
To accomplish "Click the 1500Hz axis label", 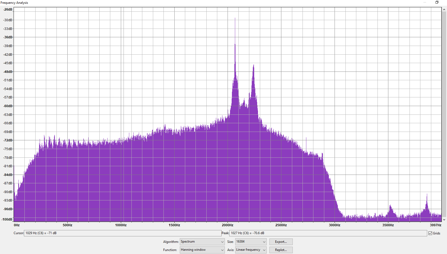I will pos(174,225).
